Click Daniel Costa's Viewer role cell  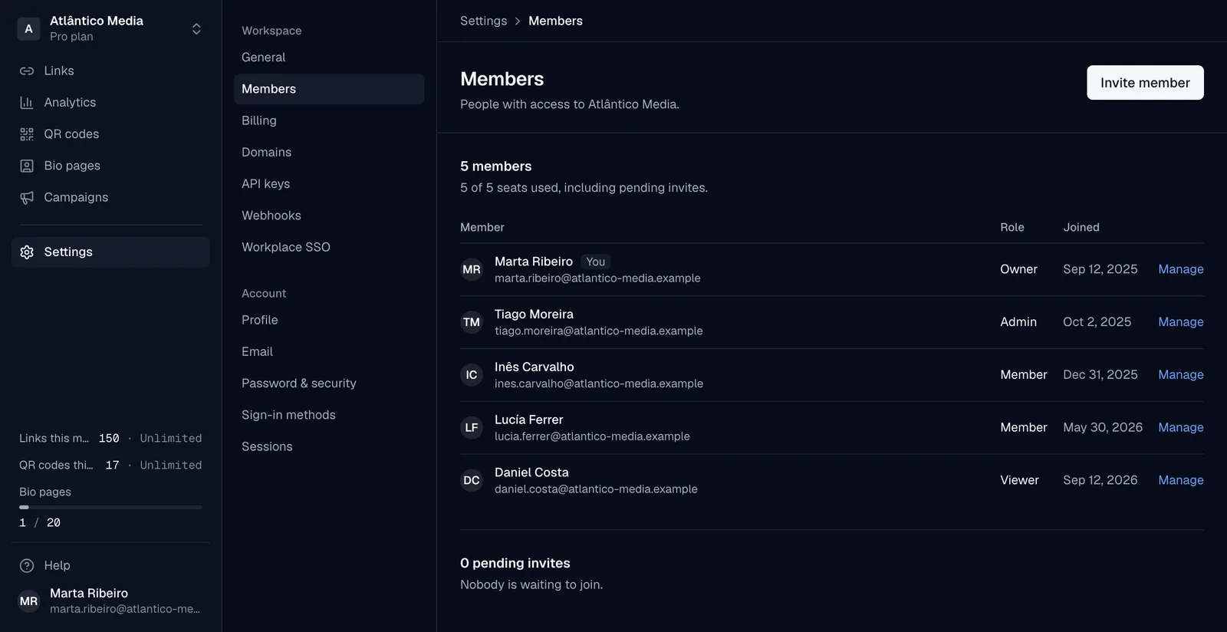coord(1019,480)
